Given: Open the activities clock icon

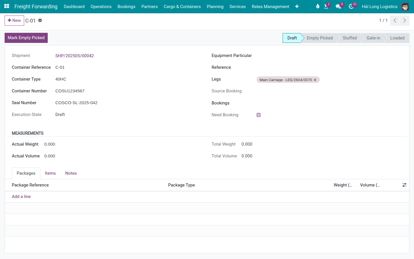Looking at the screenshot, I should click(352, 6).
